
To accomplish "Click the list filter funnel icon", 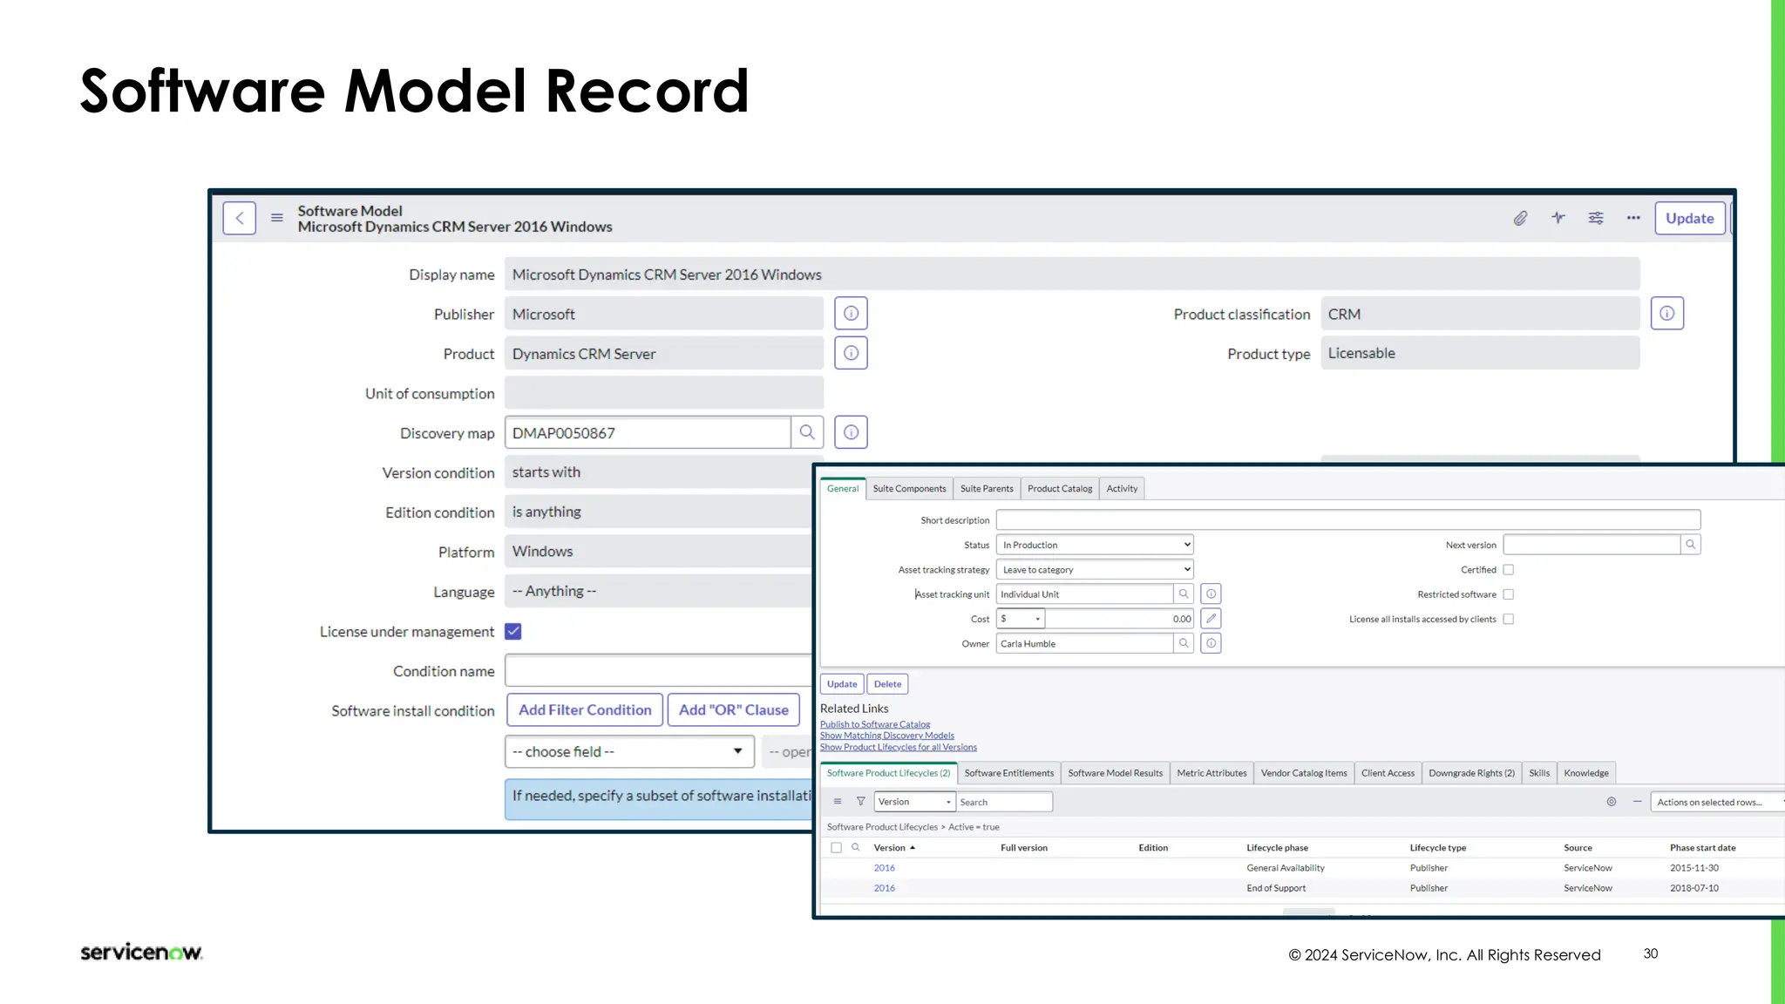I will tap(860, 802).
